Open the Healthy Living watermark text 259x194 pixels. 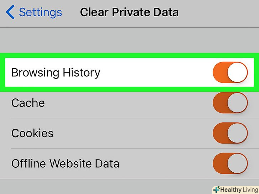click(239, 190)
